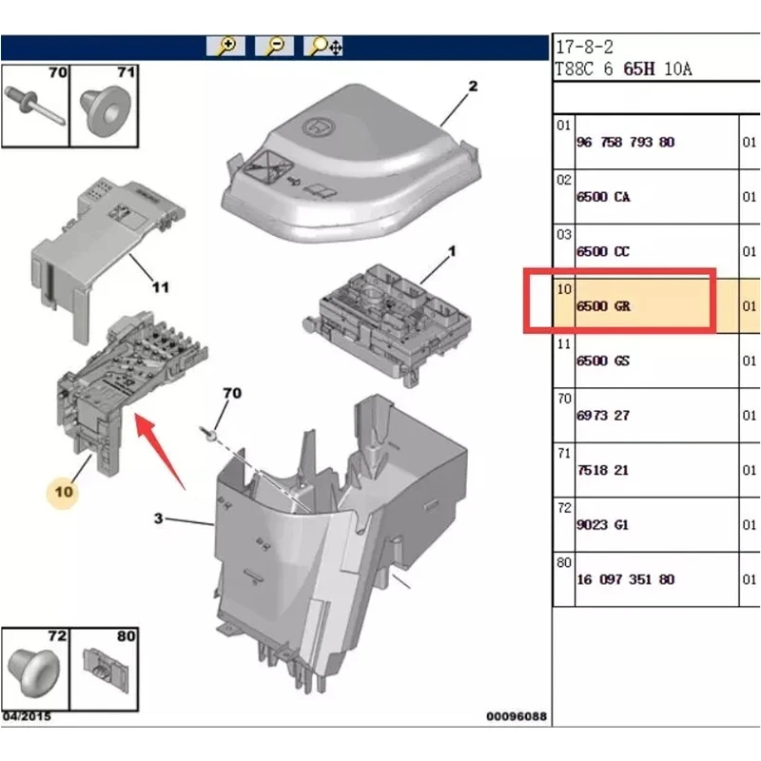
Task: Select callout number 2 for the cover
Action: coord(473,87)
